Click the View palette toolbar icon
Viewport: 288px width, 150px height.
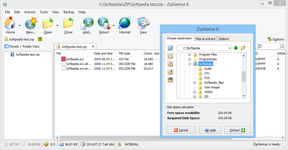pyautogui.click(x=143, y=23)
